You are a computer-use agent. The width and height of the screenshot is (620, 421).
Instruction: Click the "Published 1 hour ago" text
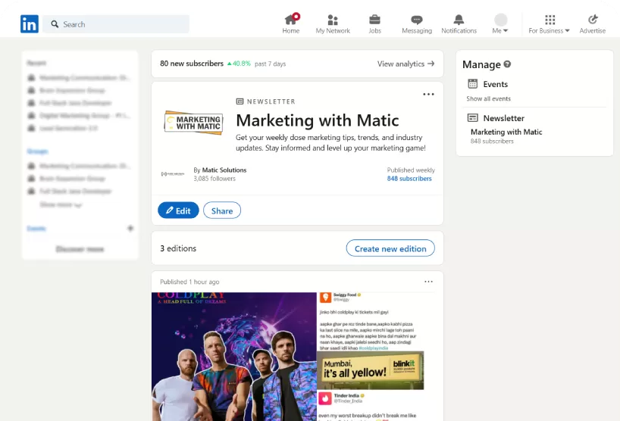(189, 282)
